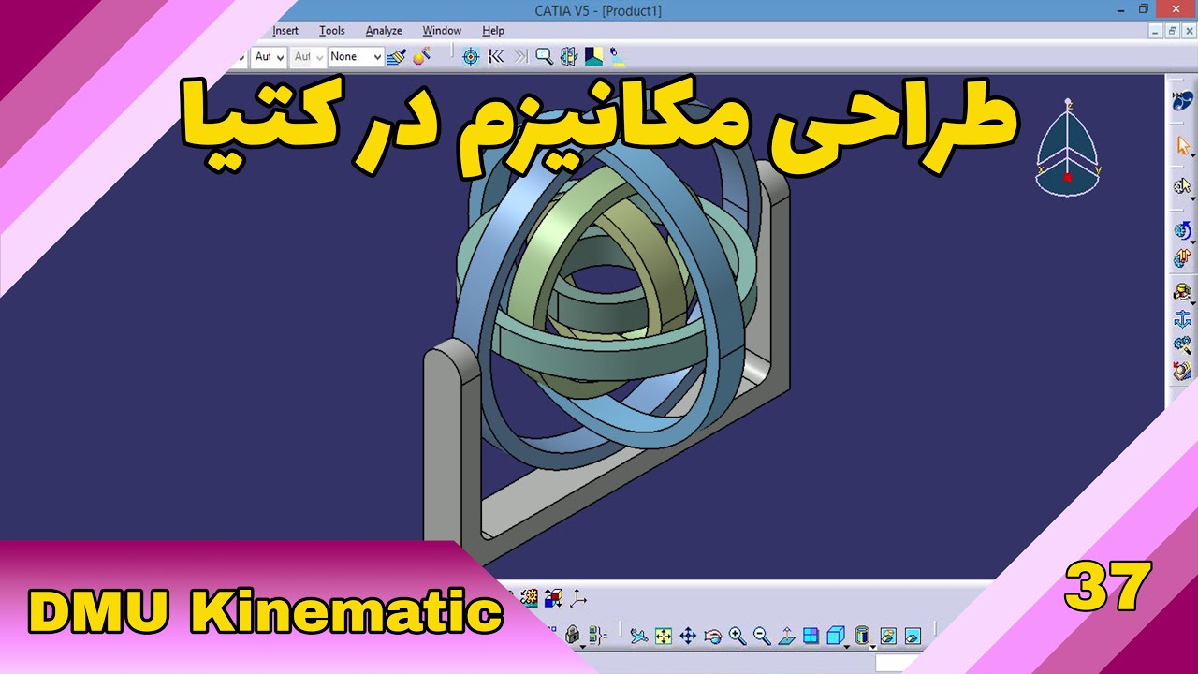Click the curly-brace list icon
The image size is (1198, 674).
pos(598,635)
